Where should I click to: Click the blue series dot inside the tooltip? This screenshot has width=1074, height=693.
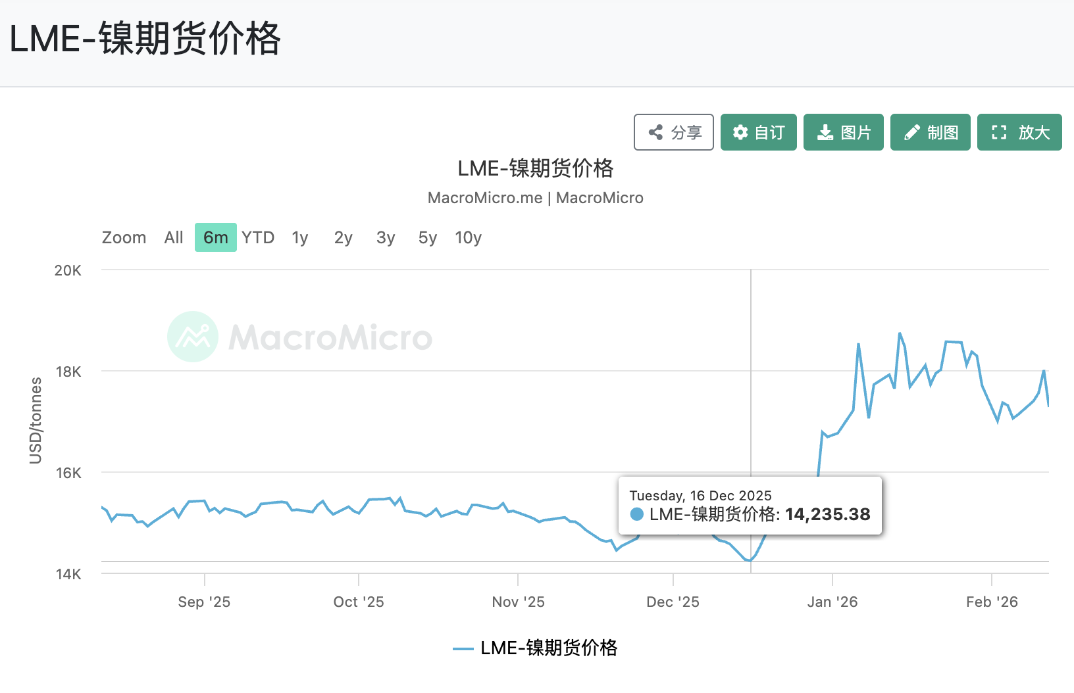click(x=636, y=515)
